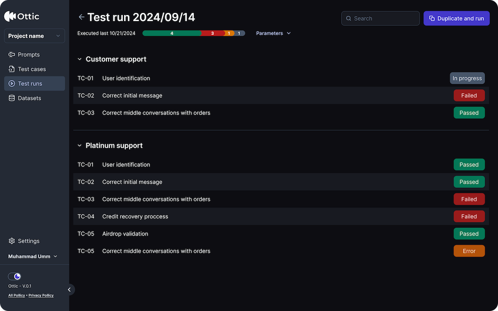Open Platinum support TC-01 User identification

tap(281, 165)
